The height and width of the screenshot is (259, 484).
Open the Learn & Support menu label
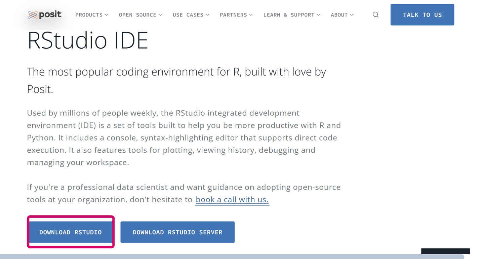289,15
